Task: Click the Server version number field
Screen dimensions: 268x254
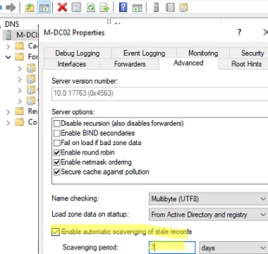Action: pos(159,94)
